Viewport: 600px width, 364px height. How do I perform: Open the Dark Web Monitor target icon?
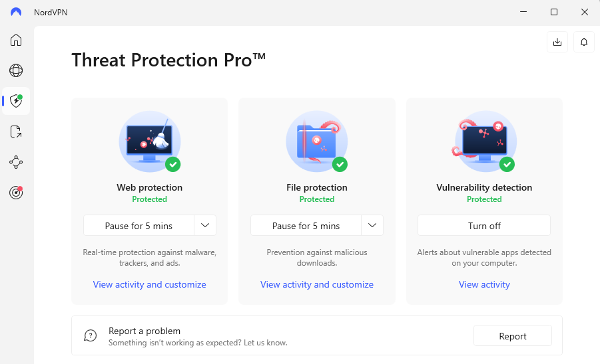[x=16, y=193]
